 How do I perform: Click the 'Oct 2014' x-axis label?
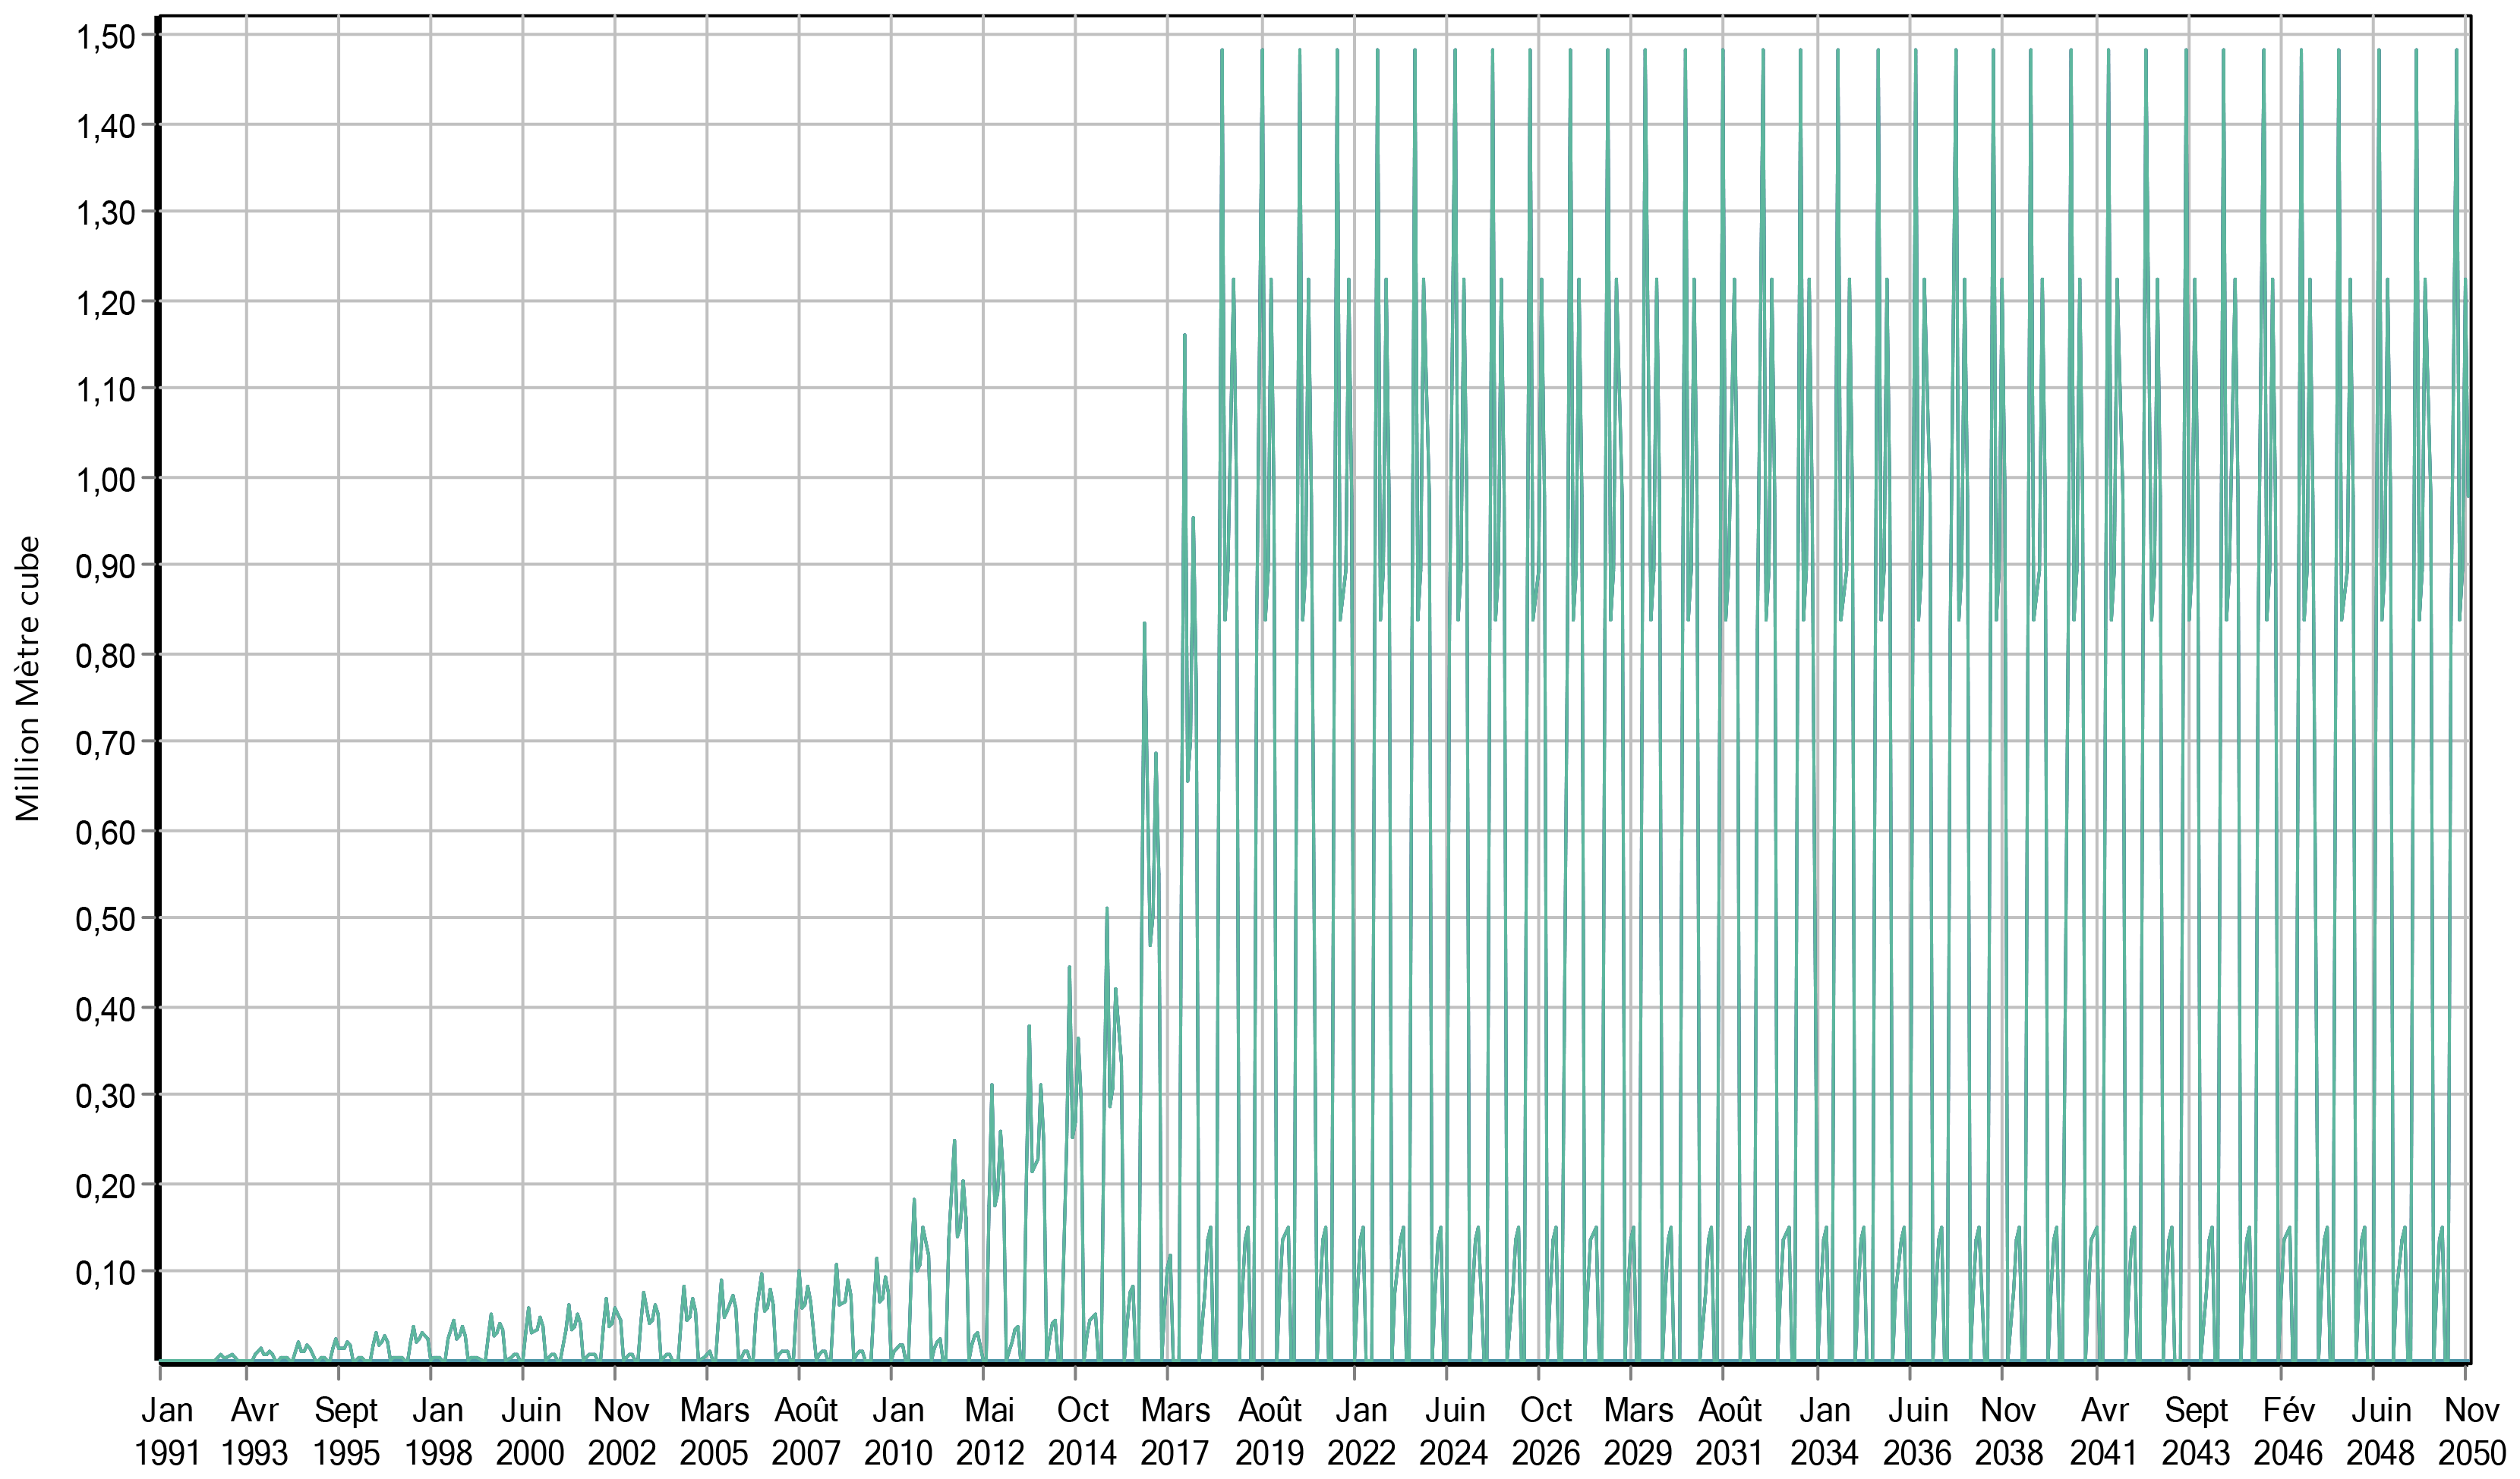point(1082,1431)
